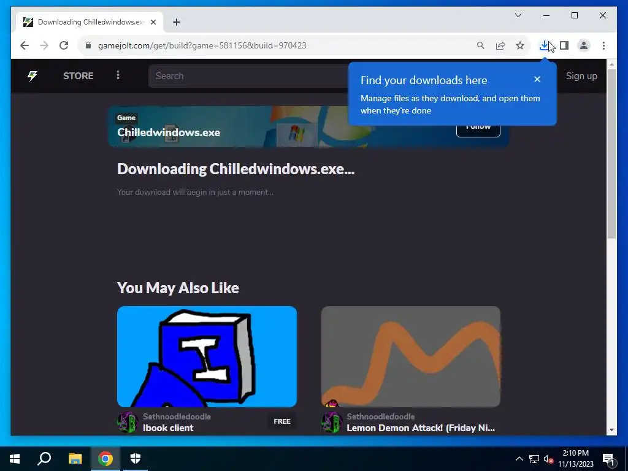Expand the Game Jolt three-dot menu
The height and width of the screenshot is (471, 628).
(x=118, y=75)
